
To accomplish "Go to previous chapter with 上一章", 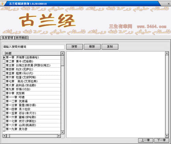I will [146, 140].
